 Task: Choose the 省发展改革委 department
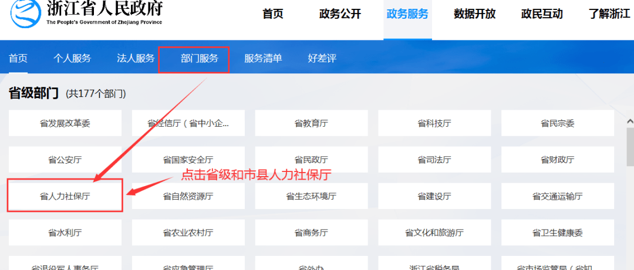coord(65,123)
